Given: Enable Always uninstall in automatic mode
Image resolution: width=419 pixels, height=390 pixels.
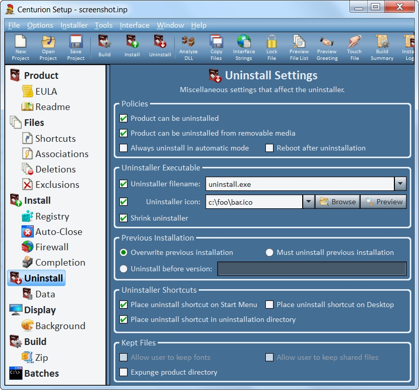Looking at the screenshot, I should [x=123, y=148].
